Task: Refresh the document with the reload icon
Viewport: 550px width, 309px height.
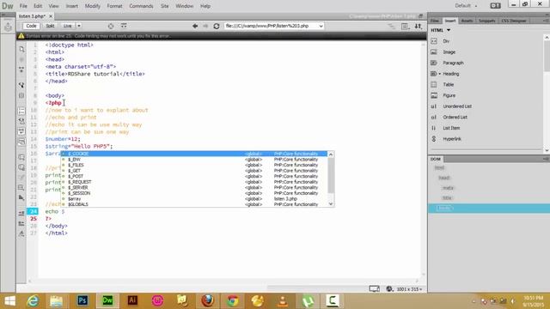Action: point(217,26)
